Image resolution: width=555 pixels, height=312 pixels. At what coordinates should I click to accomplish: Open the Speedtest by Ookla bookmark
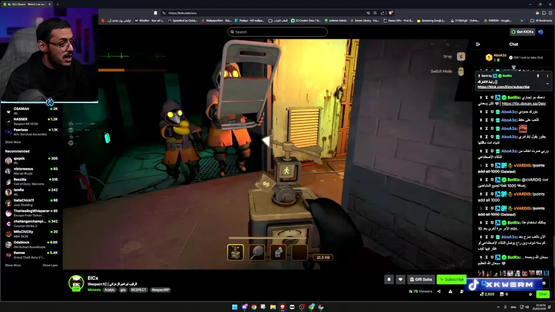coord(182,20)
